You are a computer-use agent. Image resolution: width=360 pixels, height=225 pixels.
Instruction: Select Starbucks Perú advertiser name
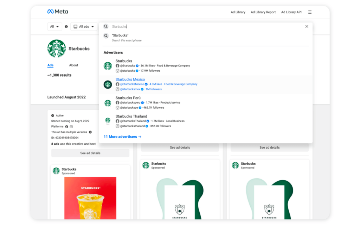tap(128, 98)
